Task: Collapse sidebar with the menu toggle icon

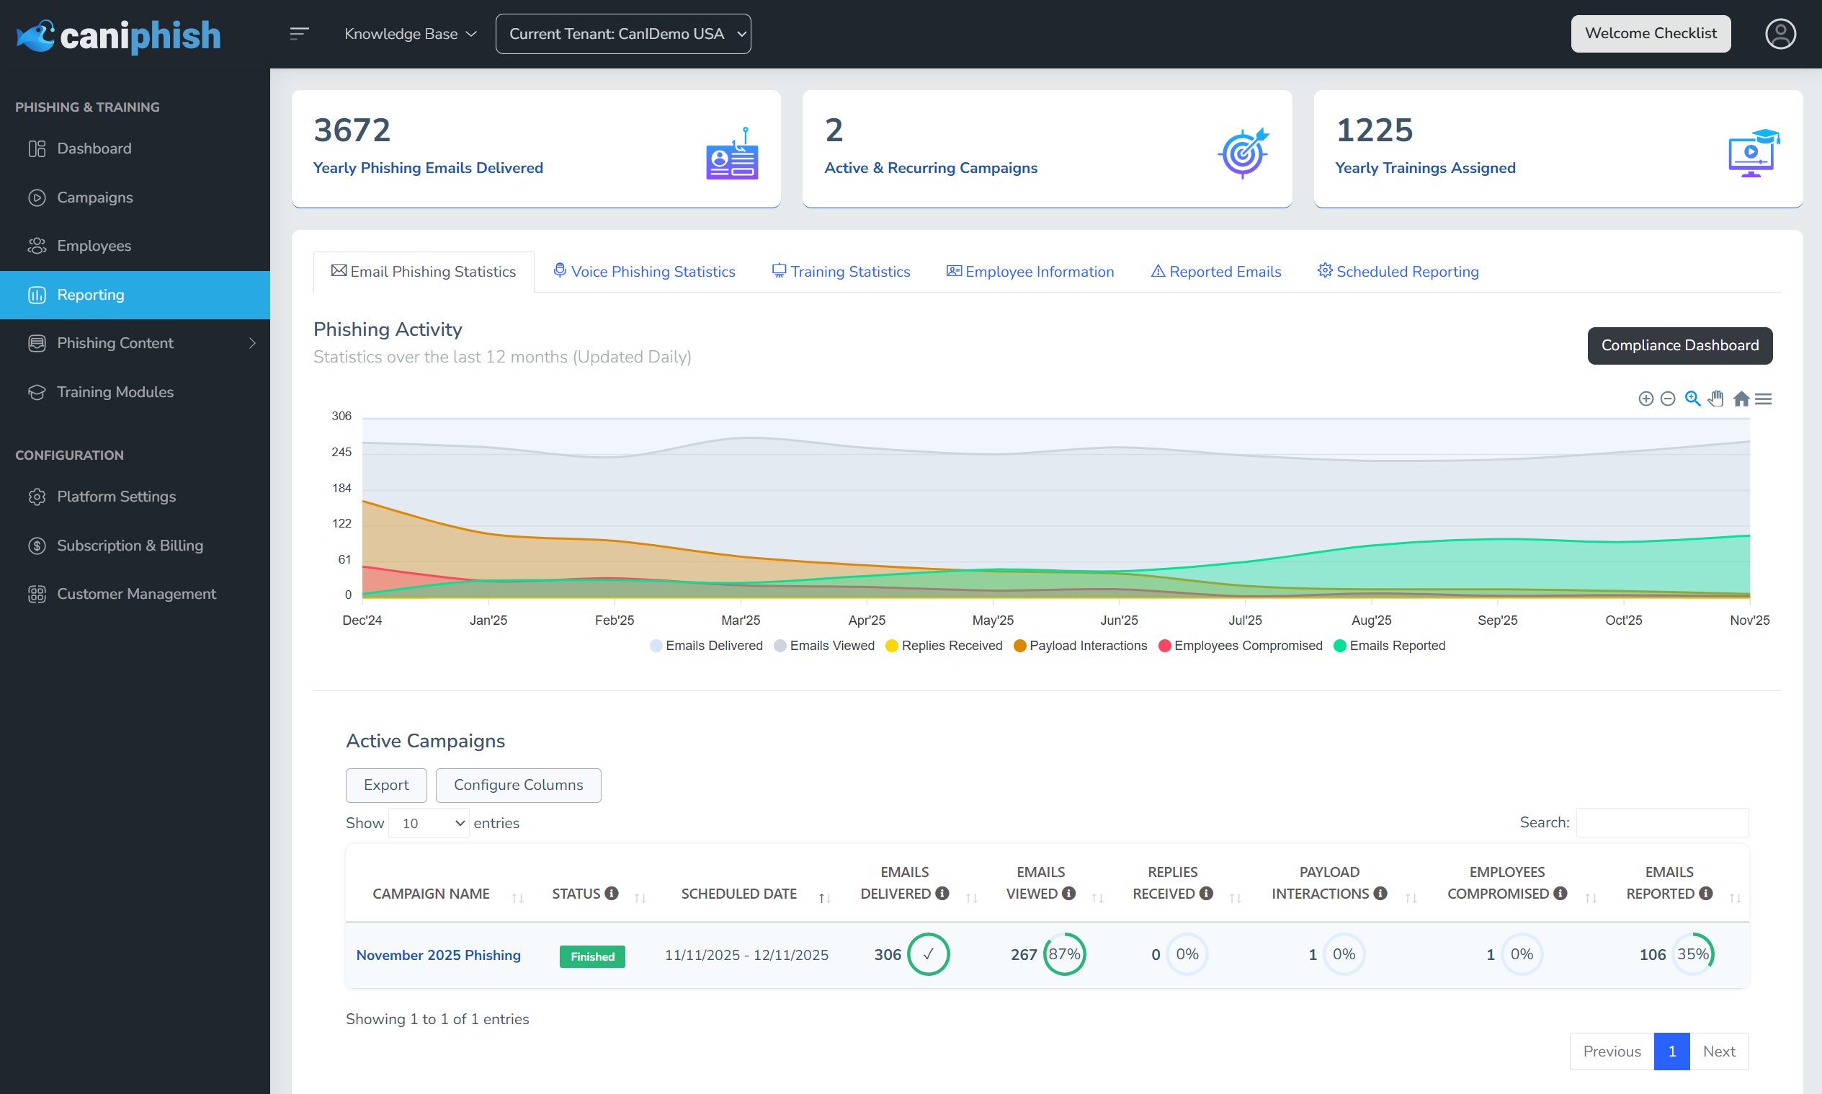Action: (298, 34)
